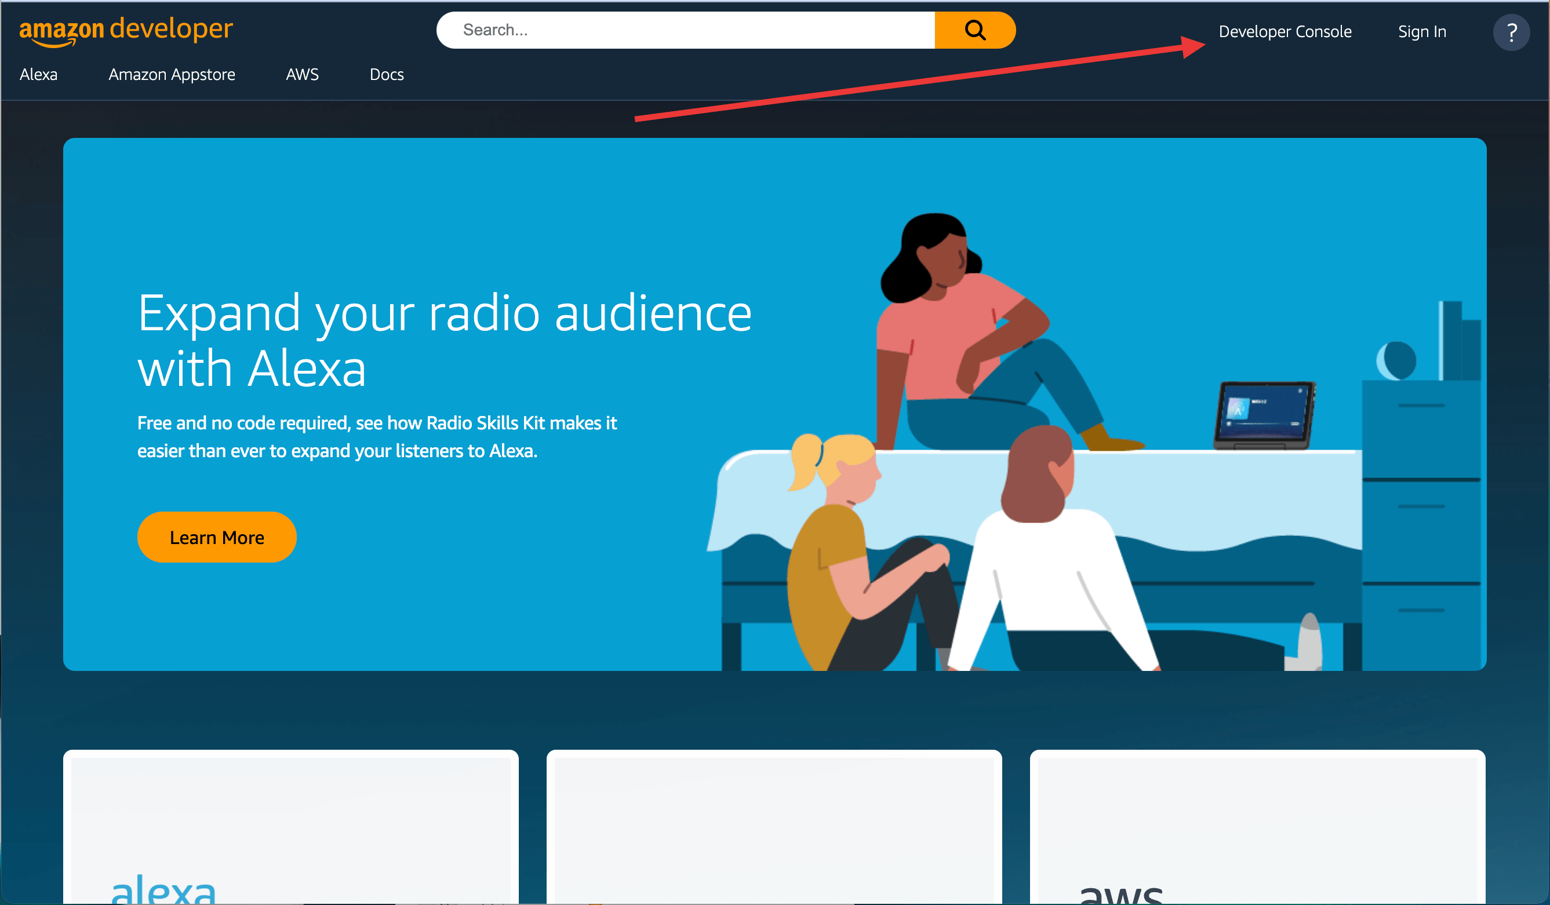Viewport: 1550px width, 905px height.
Task: Click the 'Expand your radio audience with Alexa' headline
Action: tap(444, 340)
